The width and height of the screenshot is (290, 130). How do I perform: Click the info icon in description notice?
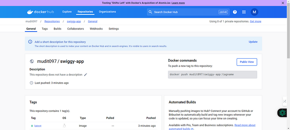tap(30, 42)
